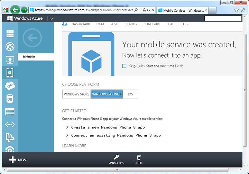Select Mobile Services phone icon in sidebar
This screenshot has width=249, height=174.
[x=10, y=73]
